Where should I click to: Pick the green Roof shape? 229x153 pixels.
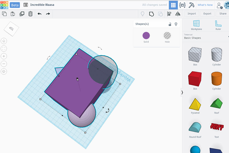click(216, 103)
